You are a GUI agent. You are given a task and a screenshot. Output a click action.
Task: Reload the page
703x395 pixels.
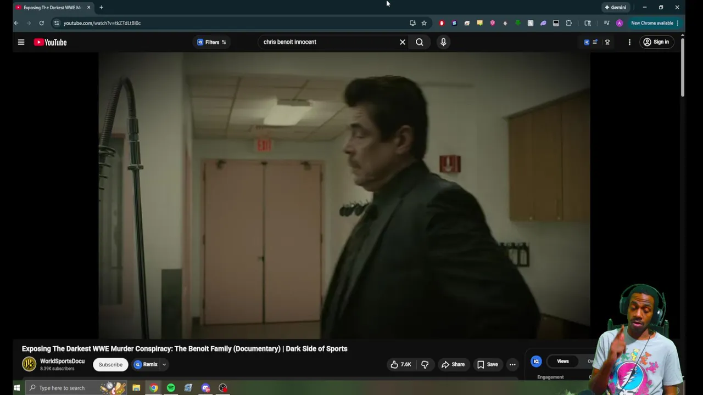pyautogui.click(x=41, y=23)
